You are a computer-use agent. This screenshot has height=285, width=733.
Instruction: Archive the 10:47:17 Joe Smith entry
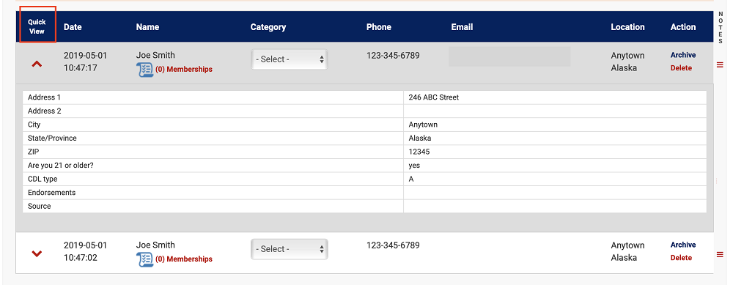click(683, 55)
